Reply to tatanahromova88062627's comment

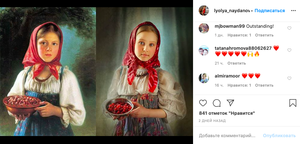coord(236,63)
